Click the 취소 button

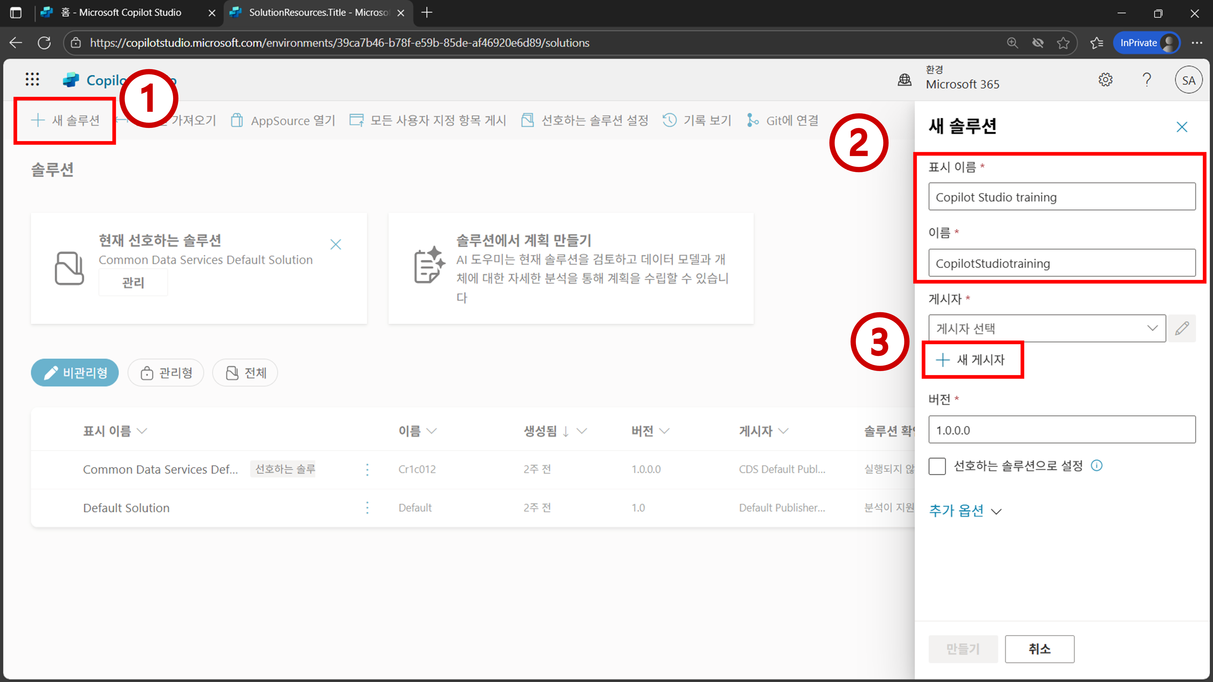click(x=1039, y=649)
